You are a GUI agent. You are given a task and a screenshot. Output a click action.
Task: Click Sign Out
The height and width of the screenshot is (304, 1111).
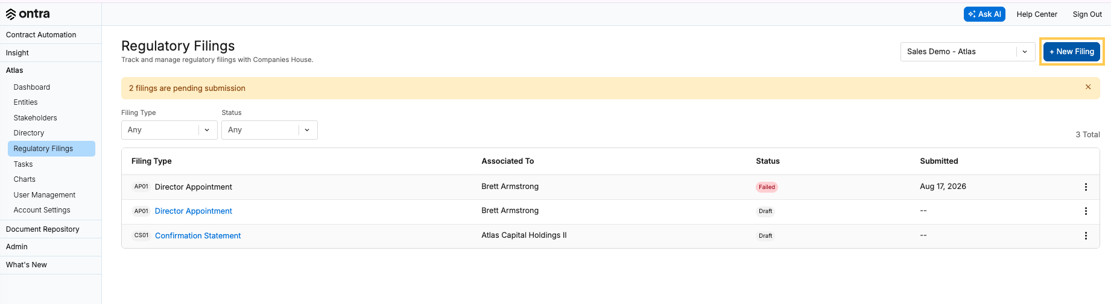pos(1087,14)
